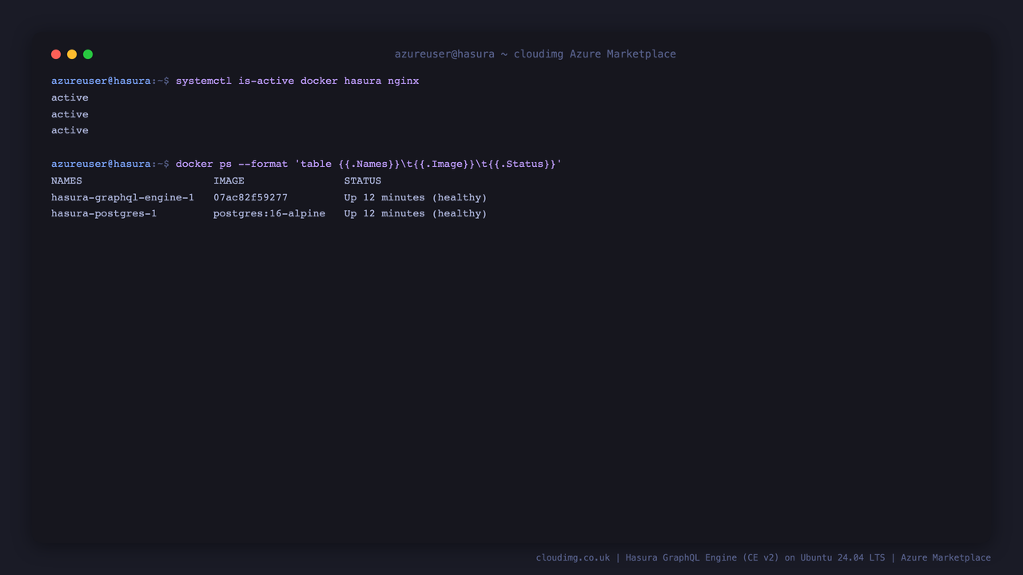This screenshot has height=575, width=1023.
Task: Select image 'postgres:16-alpine'
Action: 269,213
